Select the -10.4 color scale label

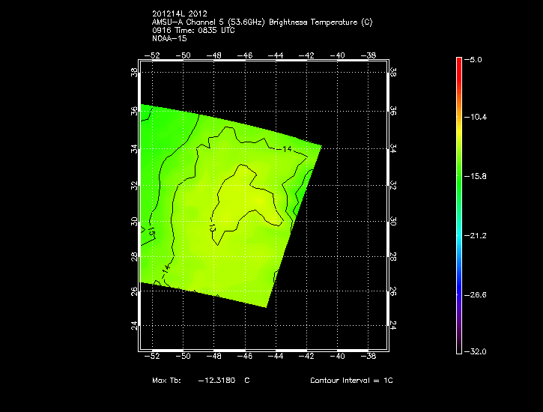tap(476, 117)
